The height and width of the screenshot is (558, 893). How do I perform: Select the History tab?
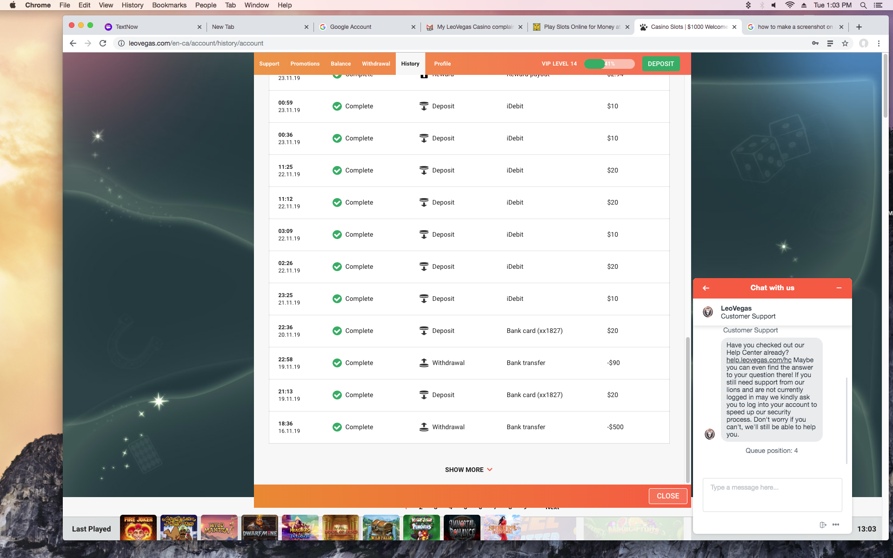point(410,64)
